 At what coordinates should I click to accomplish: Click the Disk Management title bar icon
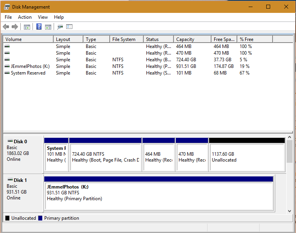click(x=7, y=7)
